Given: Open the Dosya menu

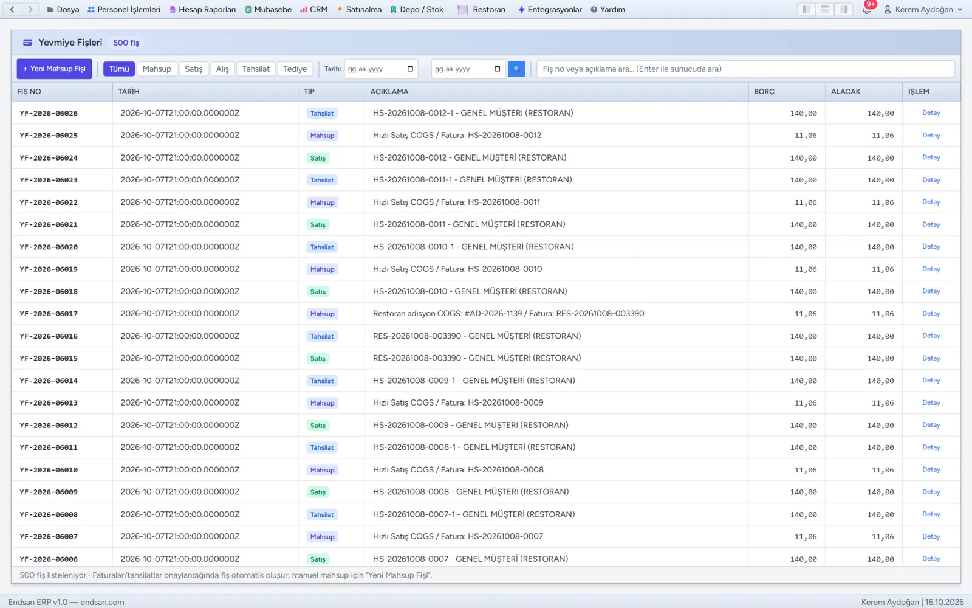Looking at the screenshot, I should pyautogui.click(x=63, y=9).
